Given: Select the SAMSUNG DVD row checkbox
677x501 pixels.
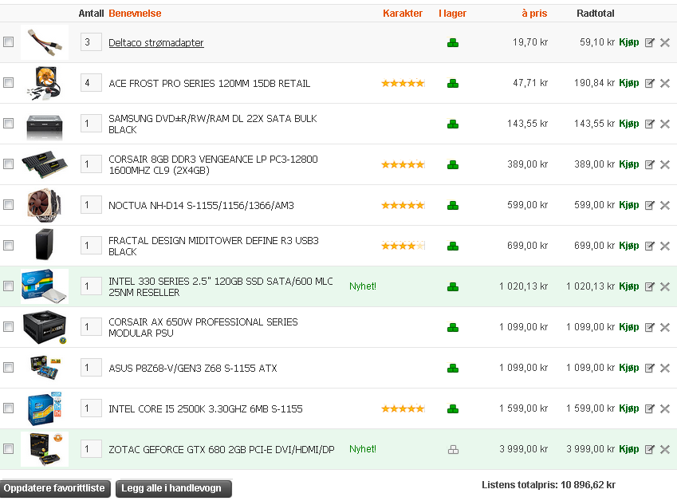Looking at the screenshot, I should [x=8, y=123].
